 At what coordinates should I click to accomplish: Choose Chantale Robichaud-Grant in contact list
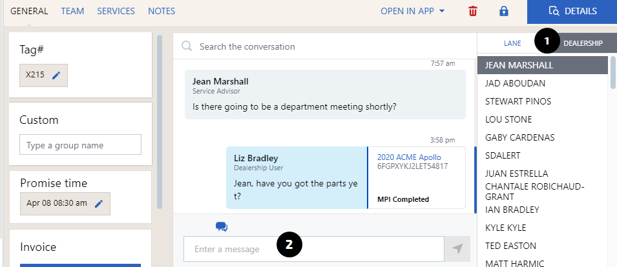[534, 192]
